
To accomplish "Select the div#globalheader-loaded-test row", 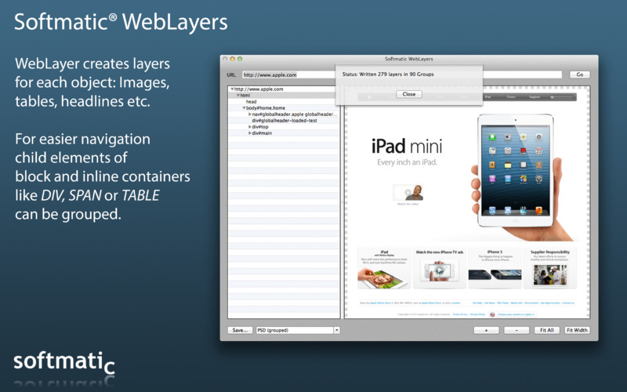I will click(x=284, y=121).
